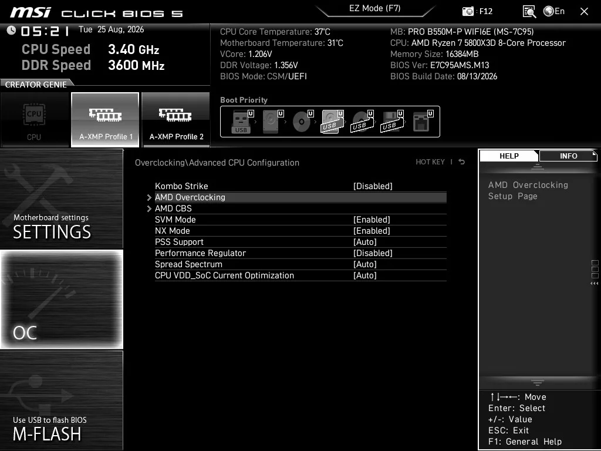Screen dimensions: 601x451
Task: Open the M-FLASH BIOS flash panel
Action: click(x=61, y=400)
